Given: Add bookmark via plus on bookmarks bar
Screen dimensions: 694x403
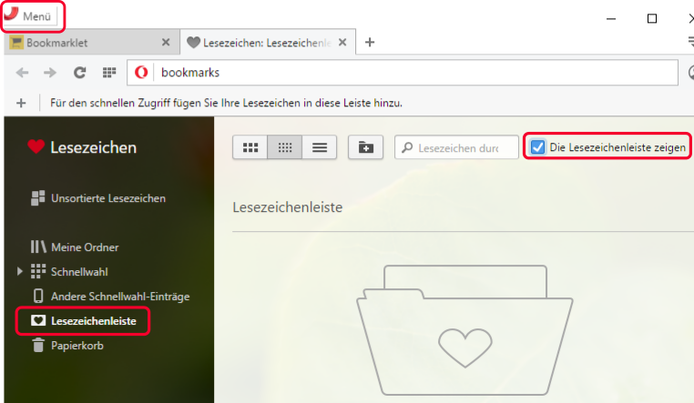Looking at the screenshot, I should tap(21, 103).
